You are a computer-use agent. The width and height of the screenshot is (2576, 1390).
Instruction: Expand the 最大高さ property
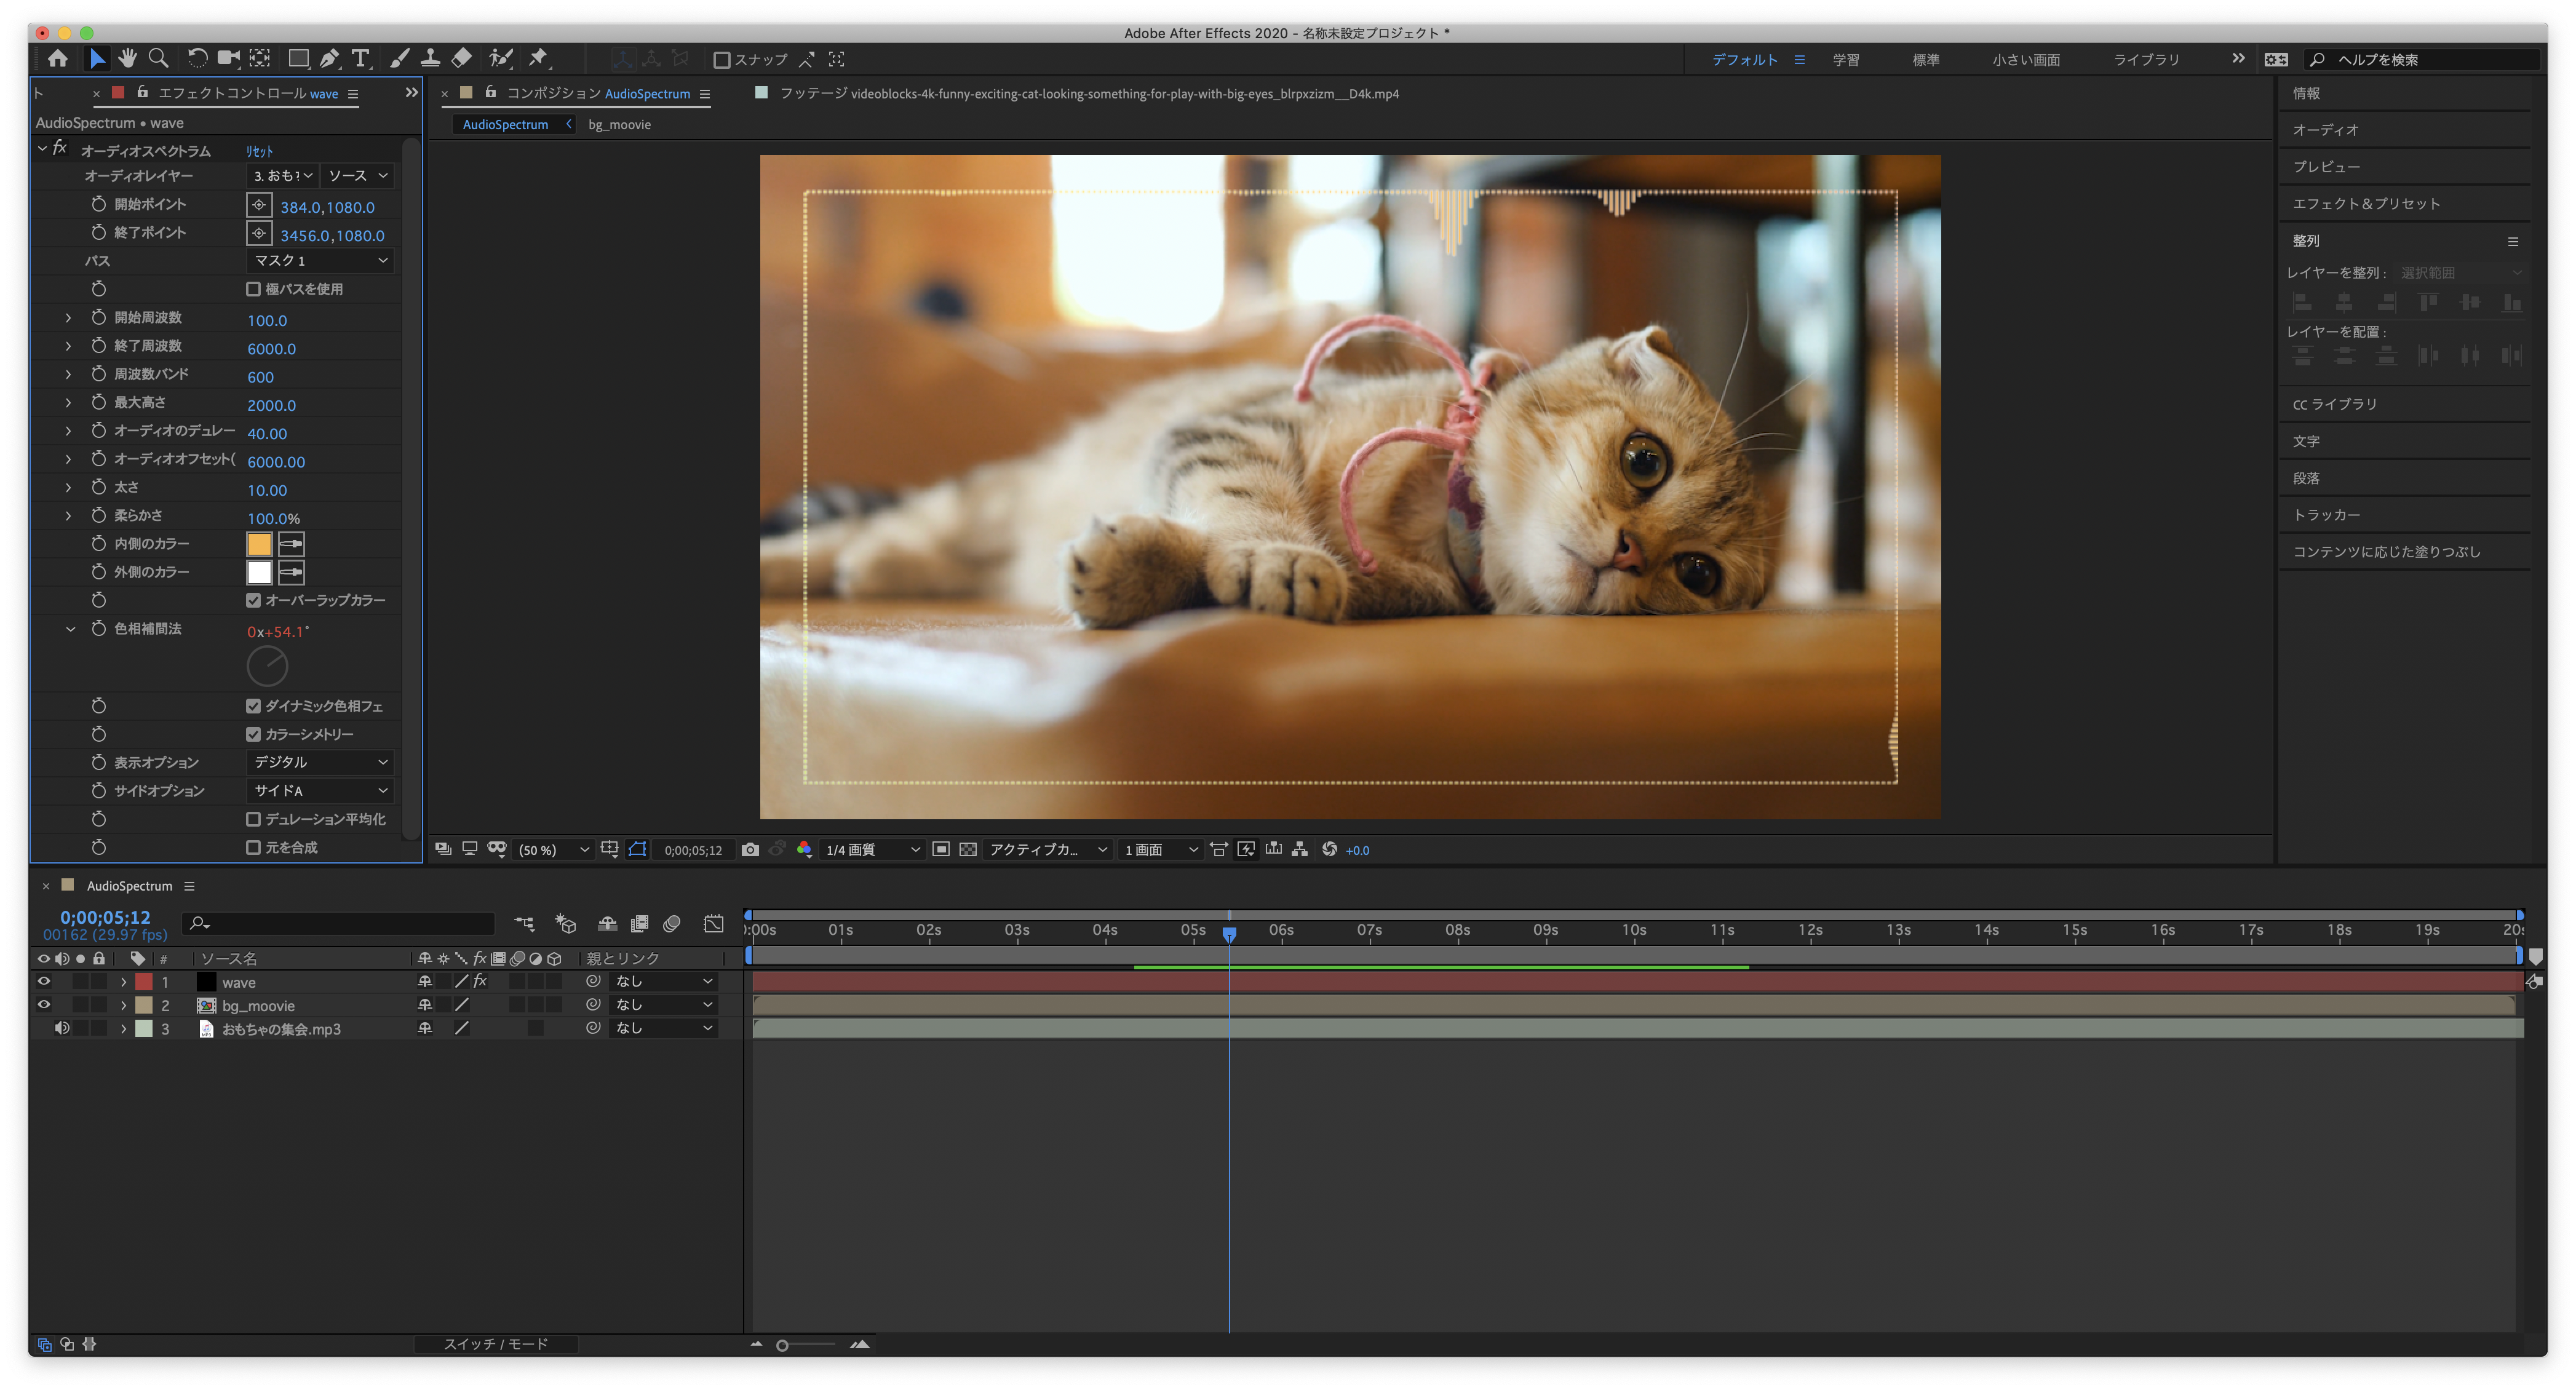click(x=68, y=403)
